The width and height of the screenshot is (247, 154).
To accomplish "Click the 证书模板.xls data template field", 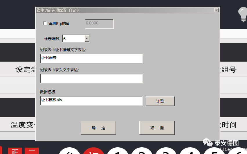I will (x=91, y=101).
